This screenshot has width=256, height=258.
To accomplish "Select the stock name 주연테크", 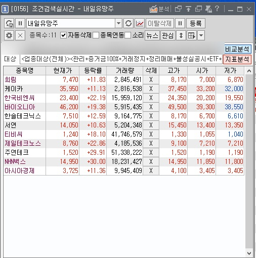I will pos(17,152).
